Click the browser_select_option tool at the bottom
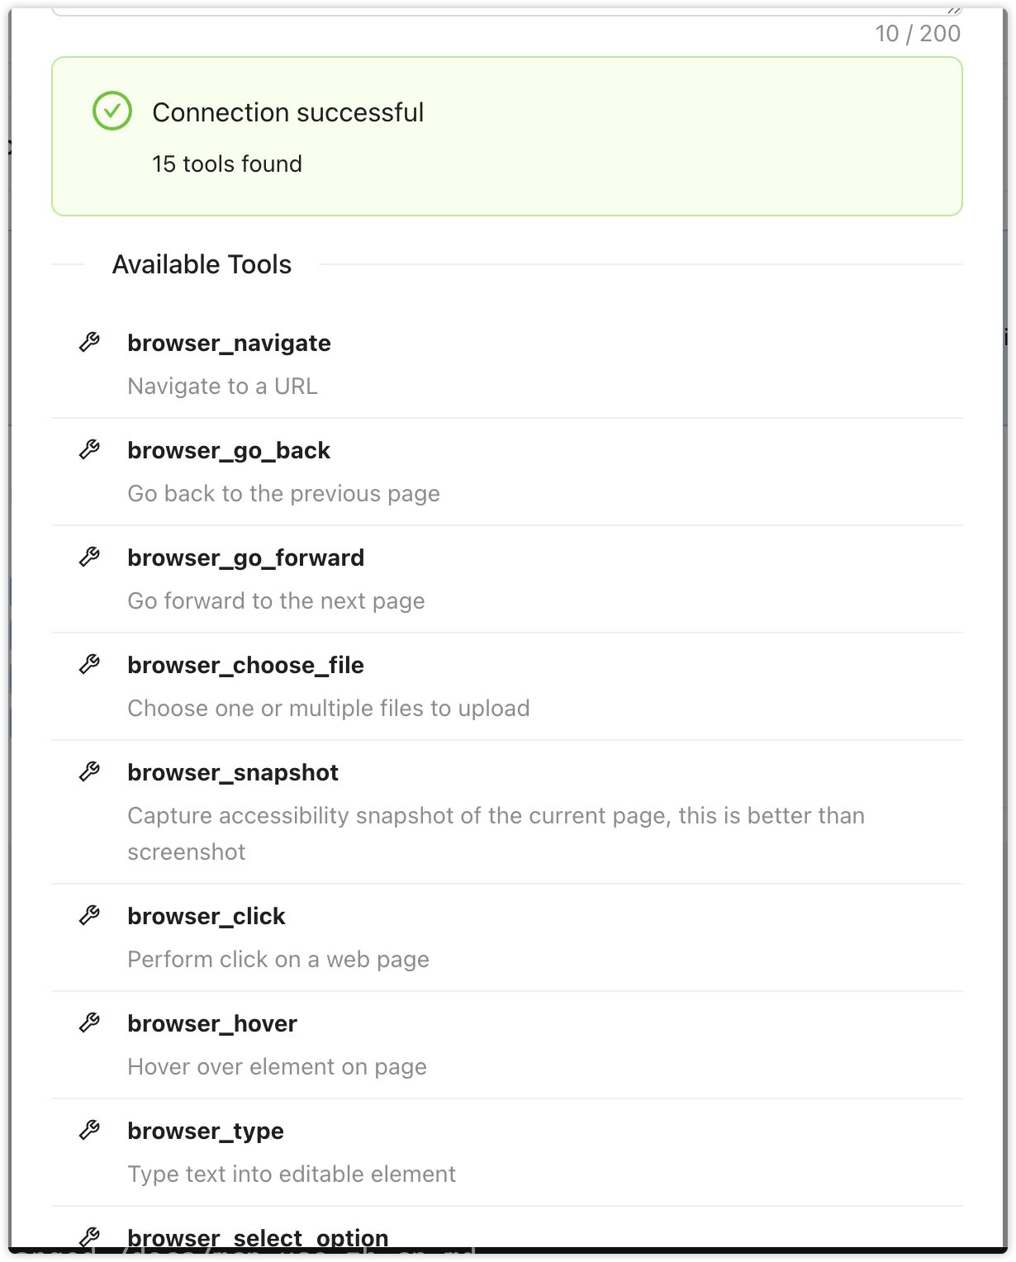The width and height of the screenshot is (1016, 1262). tap(258, 1238)
